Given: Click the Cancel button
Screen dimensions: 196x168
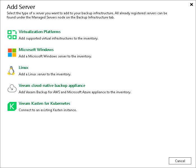Looking at the screenshot, I should 180,161.
